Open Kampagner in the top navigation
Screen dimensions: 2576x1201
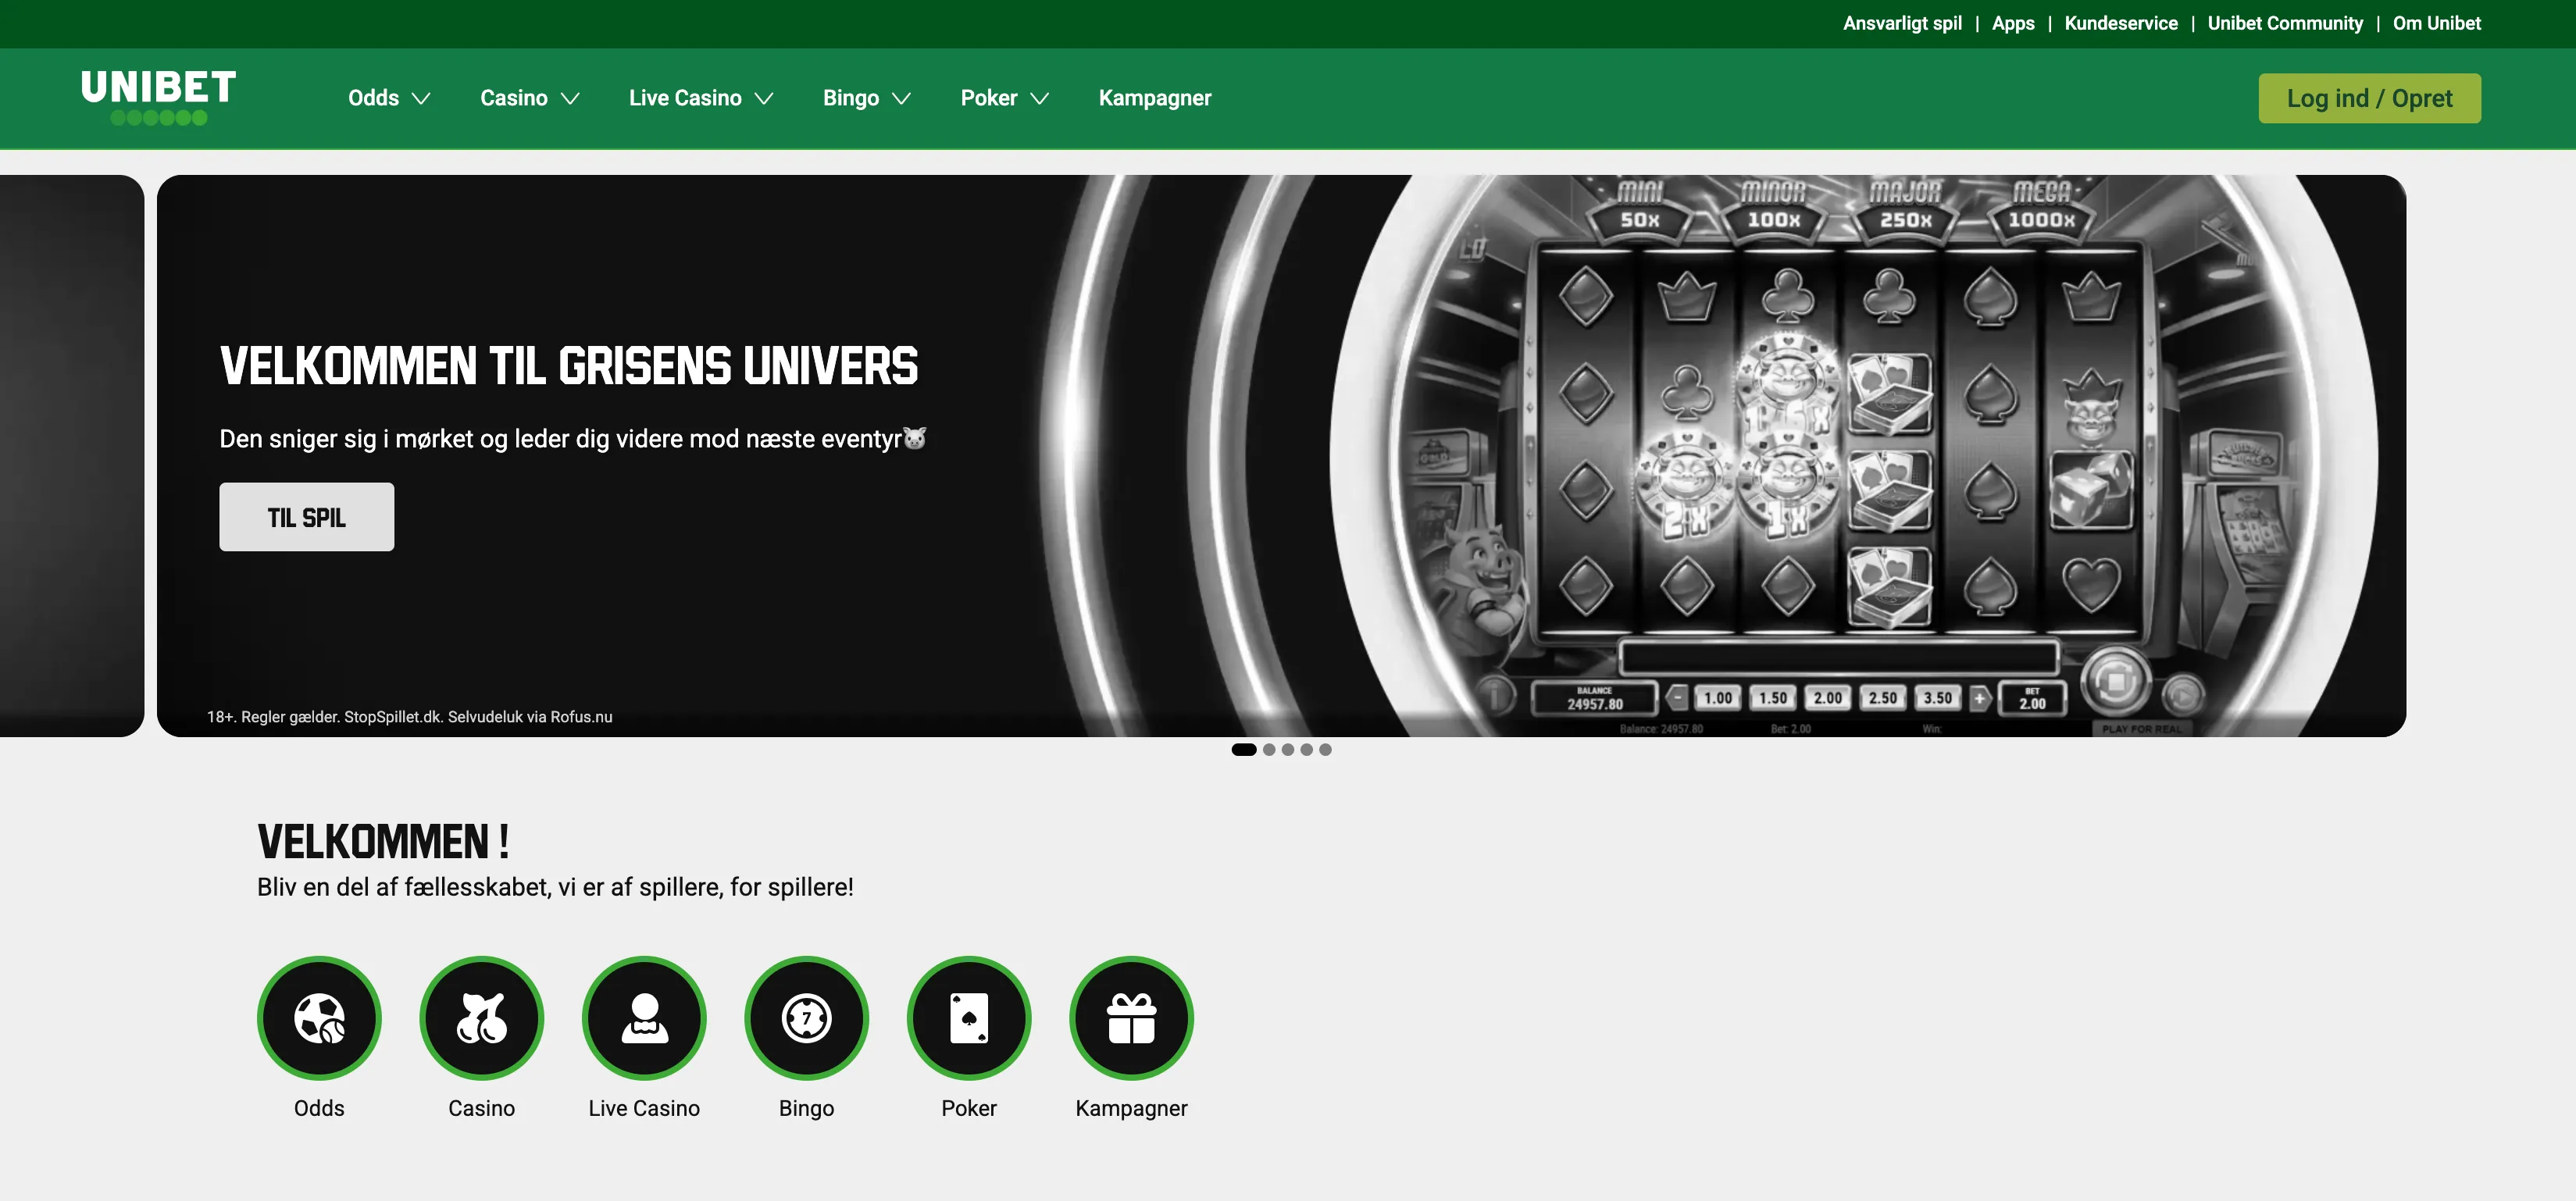click(x=1154, y=98)
